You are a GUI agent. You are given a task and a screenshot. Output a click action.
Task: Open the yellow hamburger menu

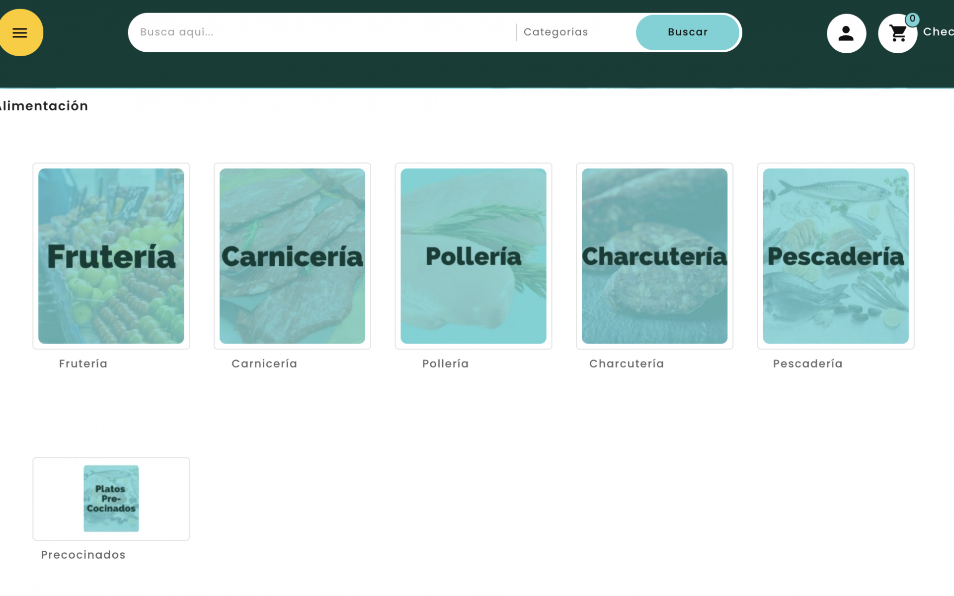click(x=20, y=33)
